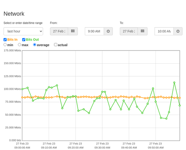Select the max radio button

point(19,45)
